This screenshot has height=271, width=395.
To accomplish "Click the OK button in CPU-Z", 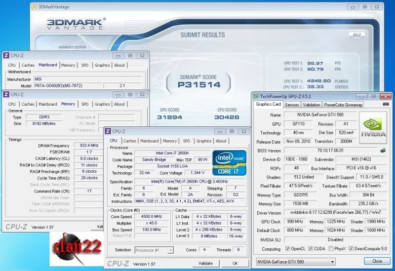I will pyautogui.click(x=235, y=263).
